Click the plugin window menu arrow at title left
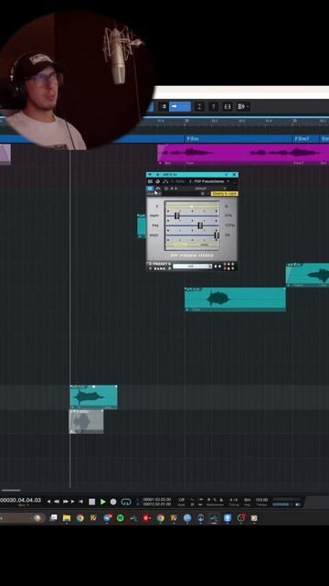329x586 pixels. 150,175
